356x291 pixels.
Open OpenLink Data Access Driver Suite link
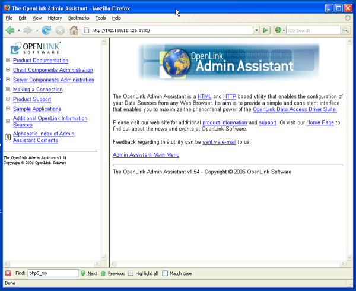[x=295, y=109]
